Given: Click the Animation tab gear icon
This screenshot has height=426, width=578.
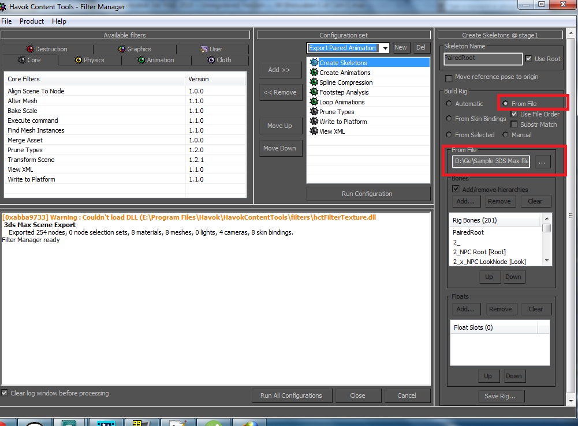Looking at the screenshot, I should [x=141, y=59].
